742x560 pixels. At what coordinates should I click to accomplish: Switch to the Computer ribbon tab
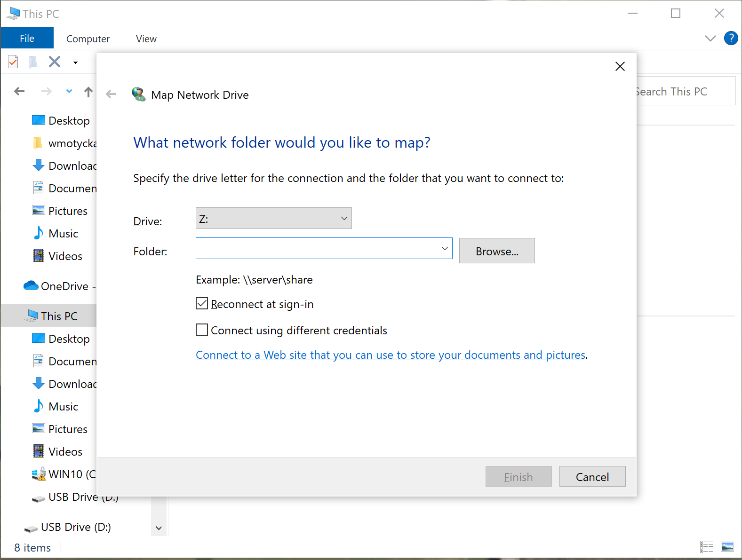tap(88, 39)
